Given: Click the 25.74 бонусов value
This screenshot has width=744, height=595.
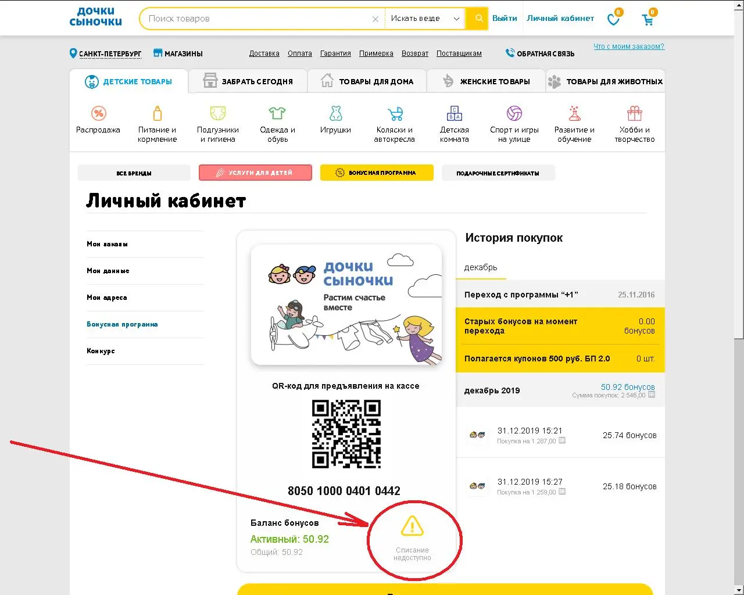Looking at the screenshot, I should point(629,435).
